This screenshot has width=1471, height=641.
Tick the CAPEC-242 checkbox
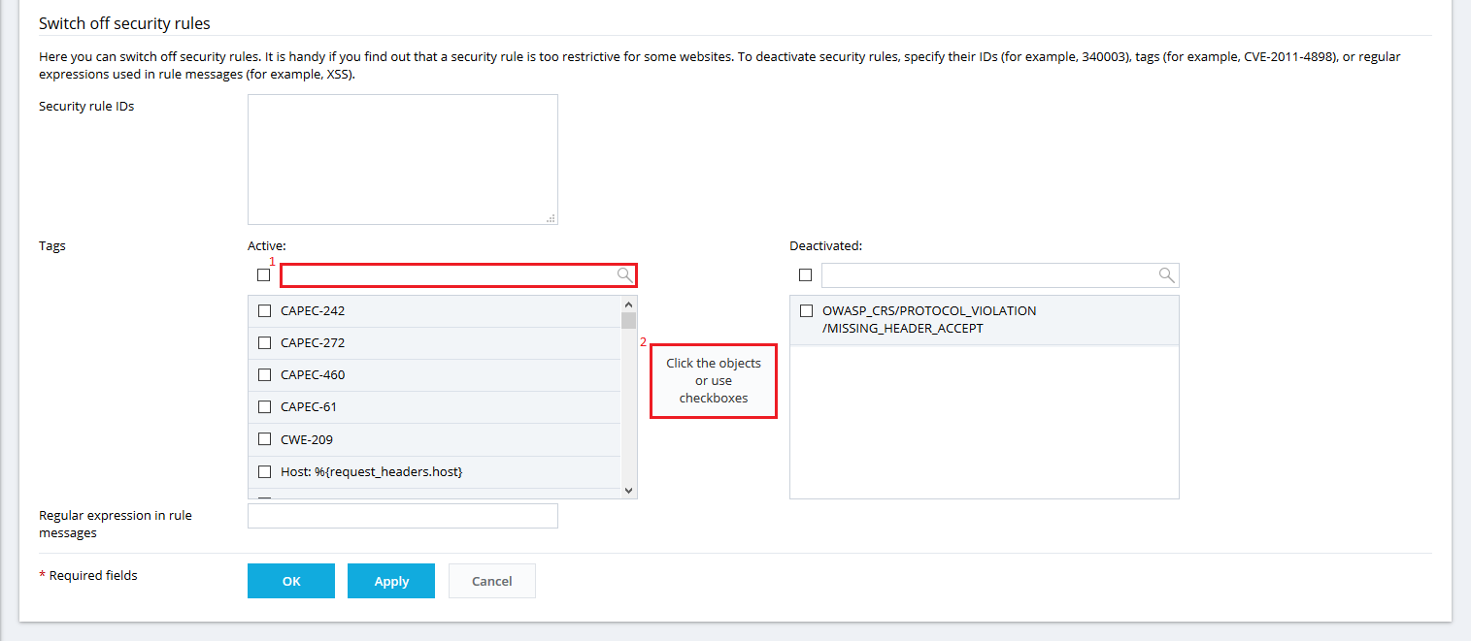pos(264,311)
